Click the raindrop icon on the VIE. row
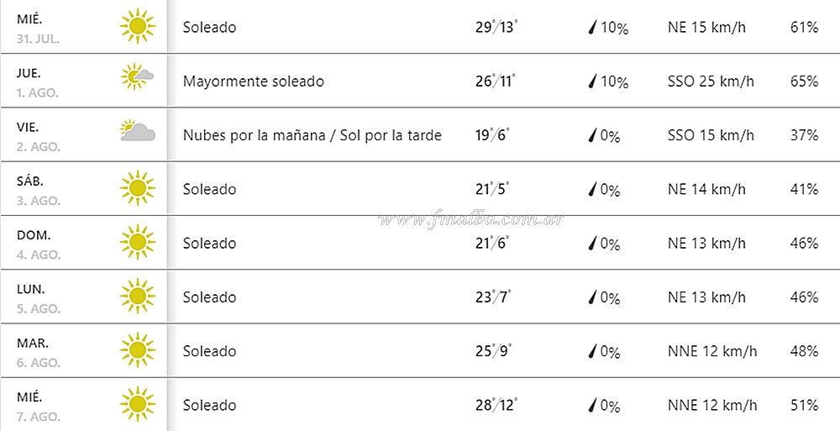 [592, 136]
